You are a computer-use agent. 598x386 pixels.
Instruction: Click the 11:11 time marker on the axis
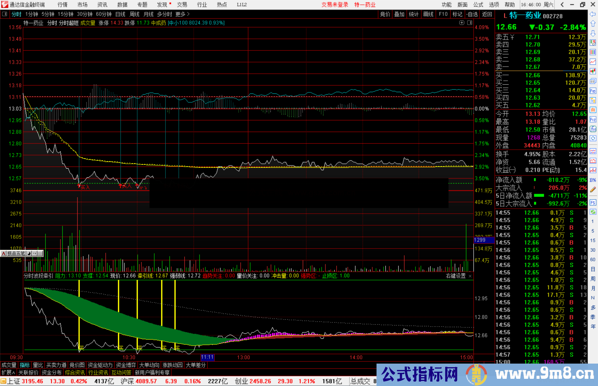tap(207, 357)
